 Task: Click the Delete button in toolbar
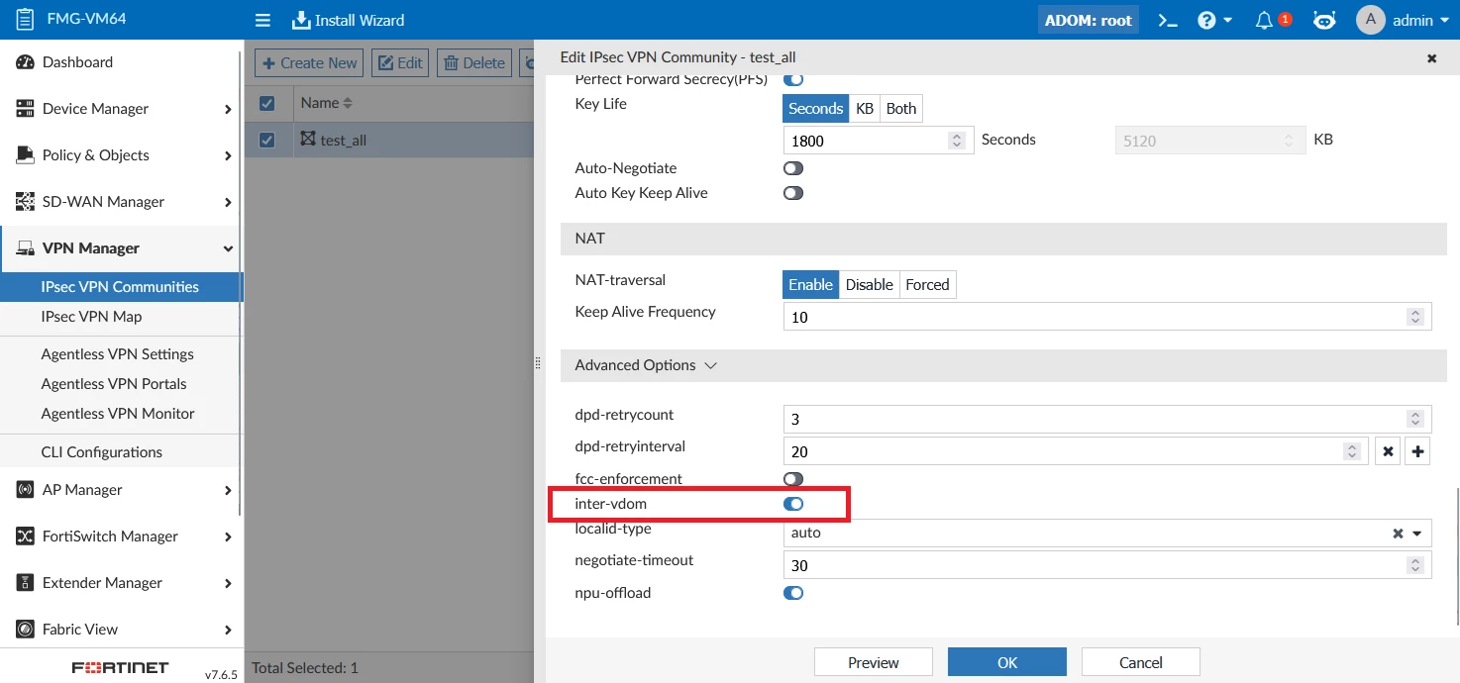[x=474, y=62]
